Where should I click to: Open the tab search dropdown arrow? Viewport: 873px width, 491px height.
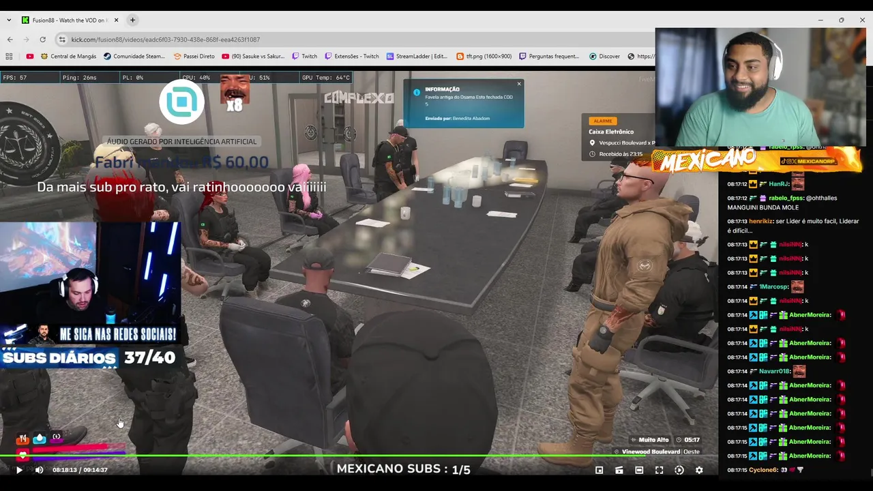pos(8,20)
